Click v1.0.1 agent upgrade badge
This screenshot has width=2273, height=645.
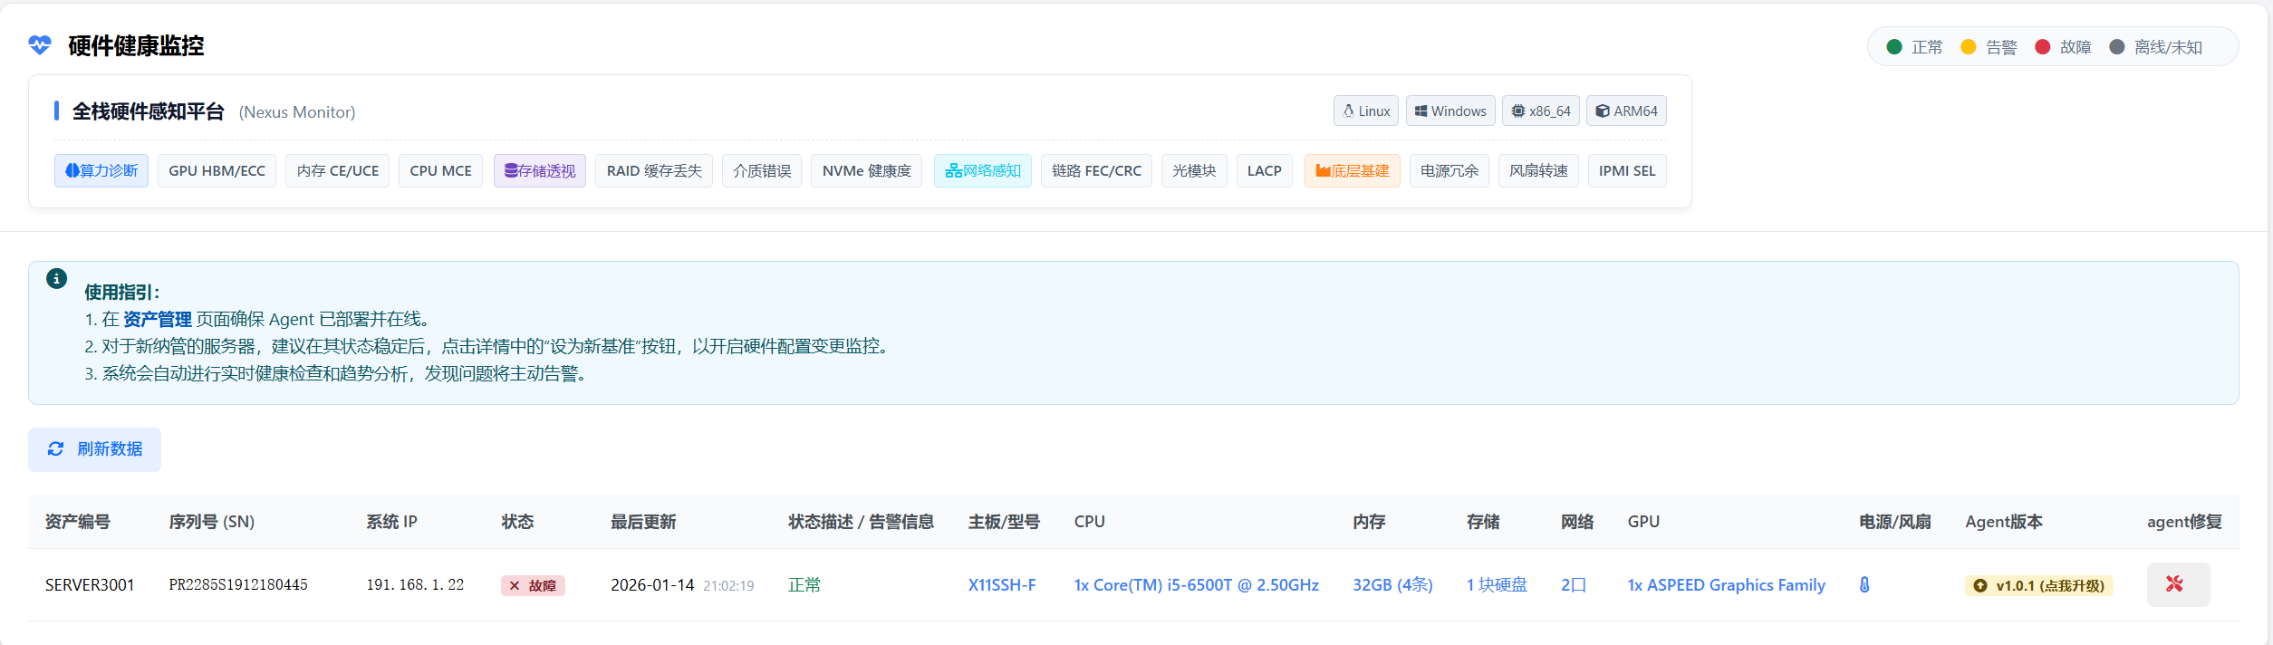pos(2038,586)
